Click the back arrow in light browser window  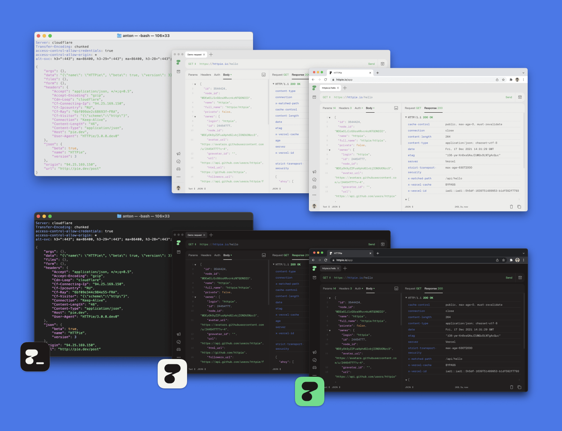click(313, 79)
